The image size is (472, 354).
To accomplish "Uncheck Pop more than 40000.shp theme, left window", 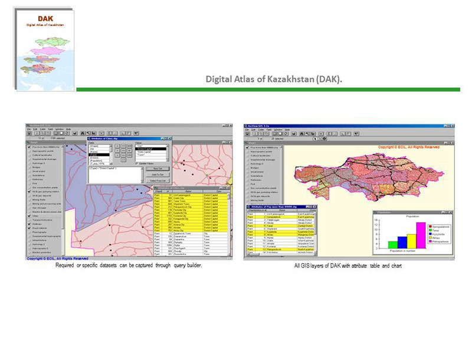I will [29, 147].
